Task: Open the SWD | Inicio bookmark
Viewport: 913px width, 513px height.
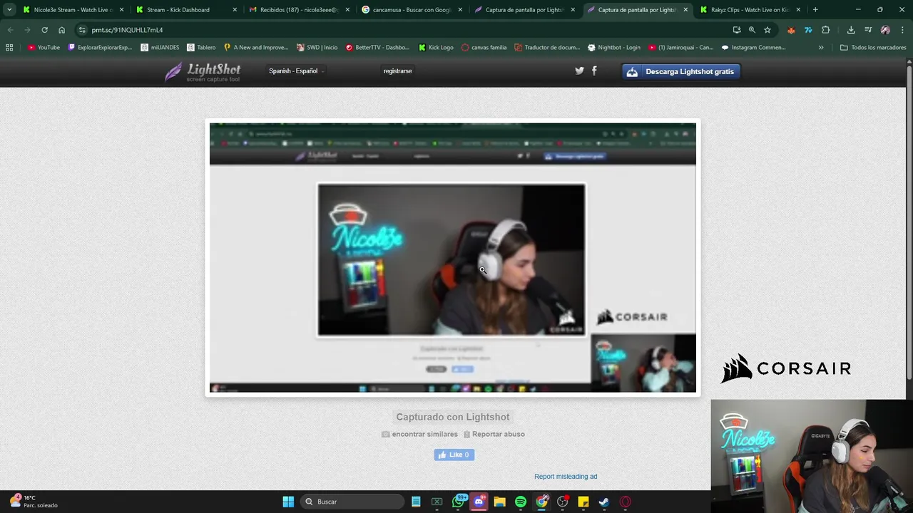Action: pyautogui.click(x=317, y=48)
